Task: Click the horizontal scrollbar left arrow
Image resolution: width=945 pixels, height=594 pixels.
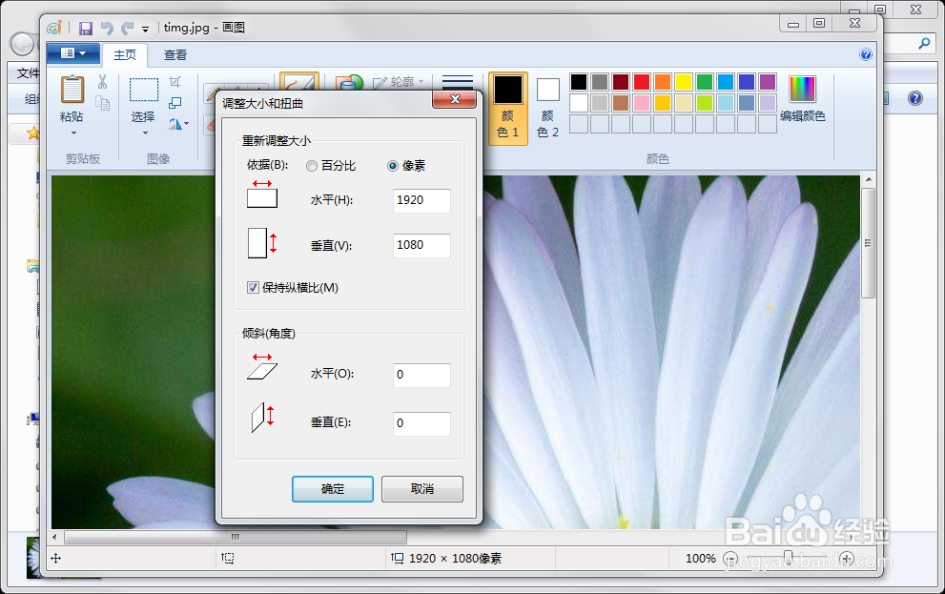Action: (x=55, y=537)
